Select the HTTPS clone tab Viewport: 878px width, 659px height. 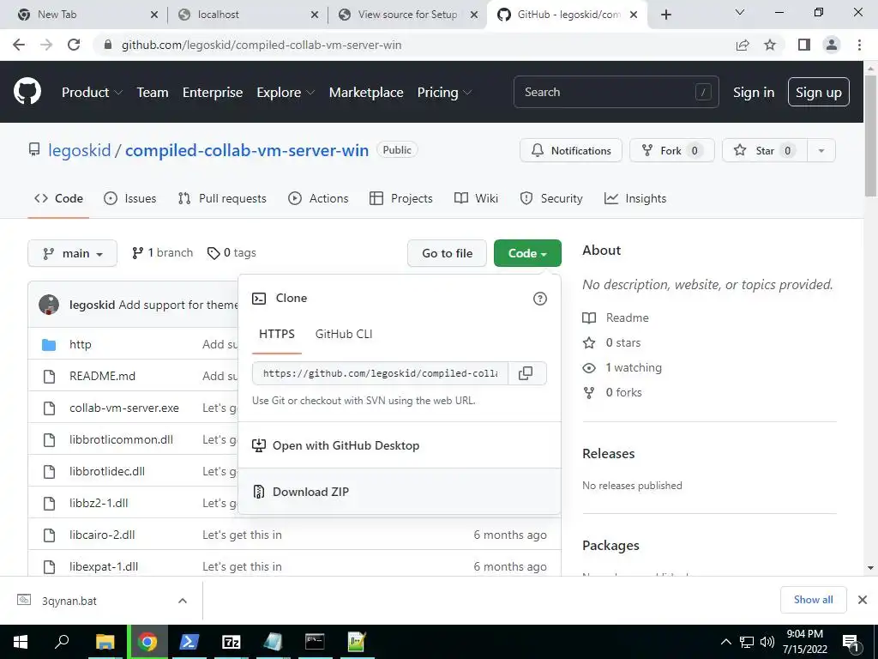point(277,334)
